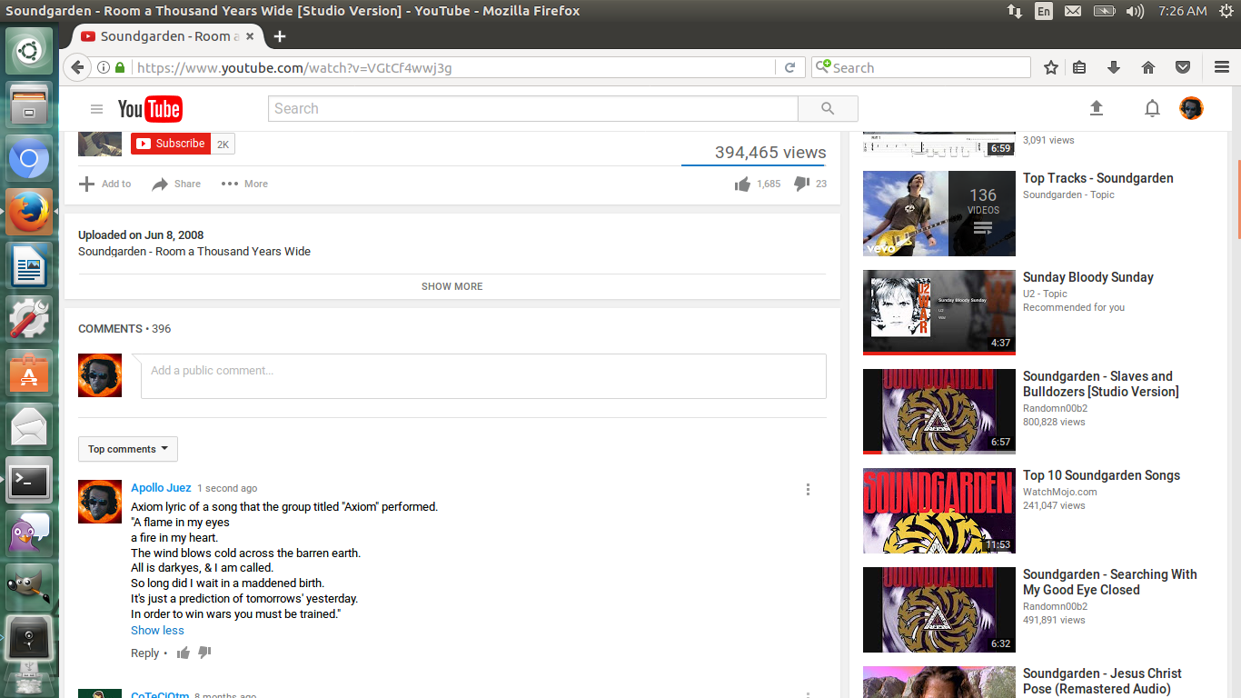This screenshot has height=698, width=1241.
Task: Open Searching With My Good Eye Closed thumbnail
Action: [x=939, y=610]
